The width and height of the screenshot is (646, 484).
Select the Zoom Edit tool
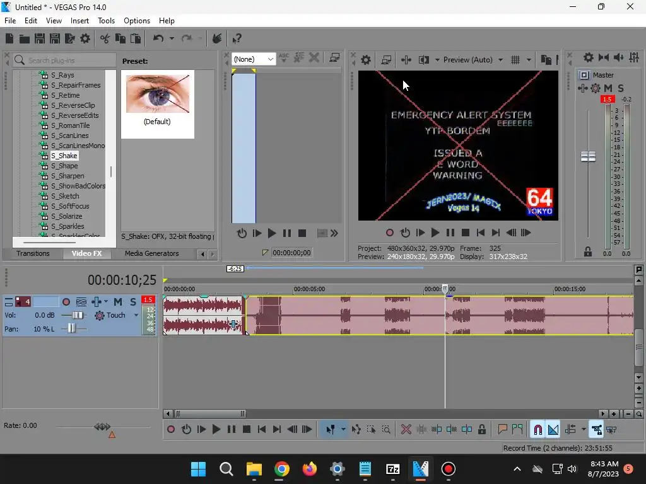[386, 430]
